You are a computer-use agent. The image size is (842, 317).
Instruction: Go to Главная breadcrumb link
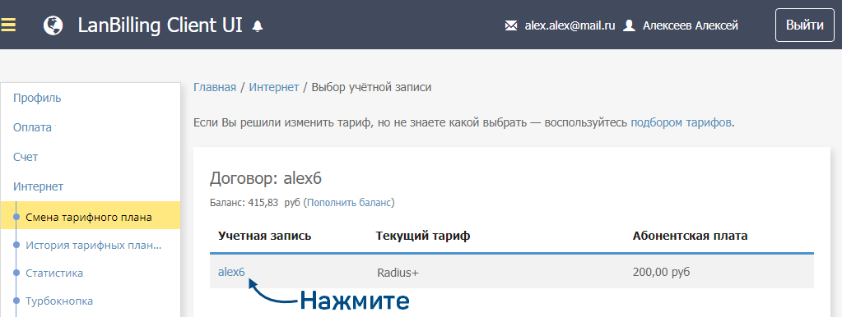[215, 87]
